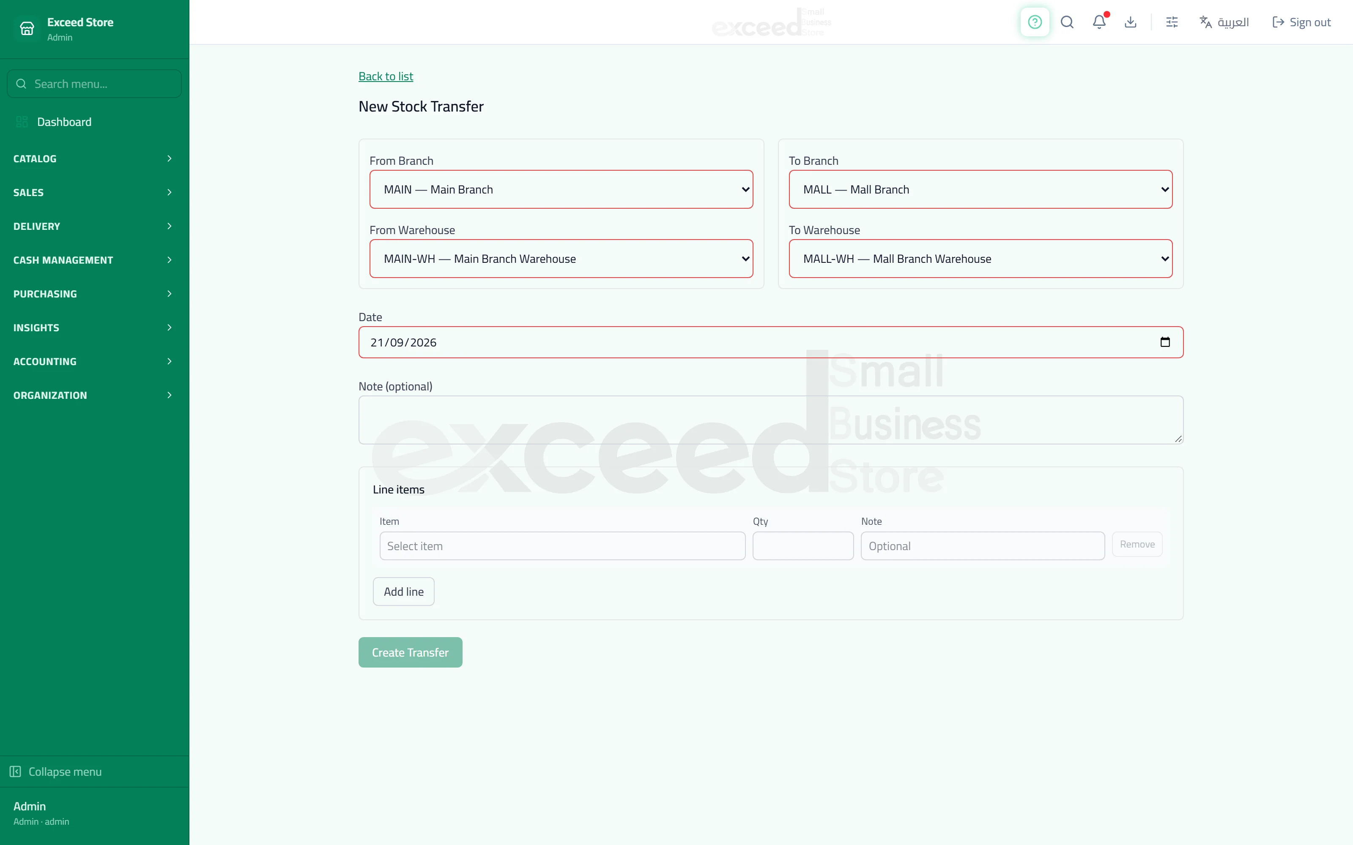This screenshot has width=1353, height=845.
Task: Click the Select item field
Action: [562, 546]
